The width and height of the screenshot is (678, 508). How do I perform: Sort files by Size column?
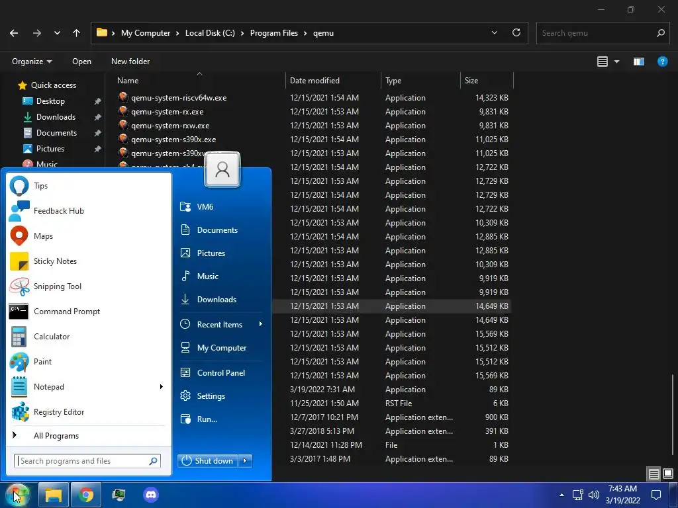(487, 80)
